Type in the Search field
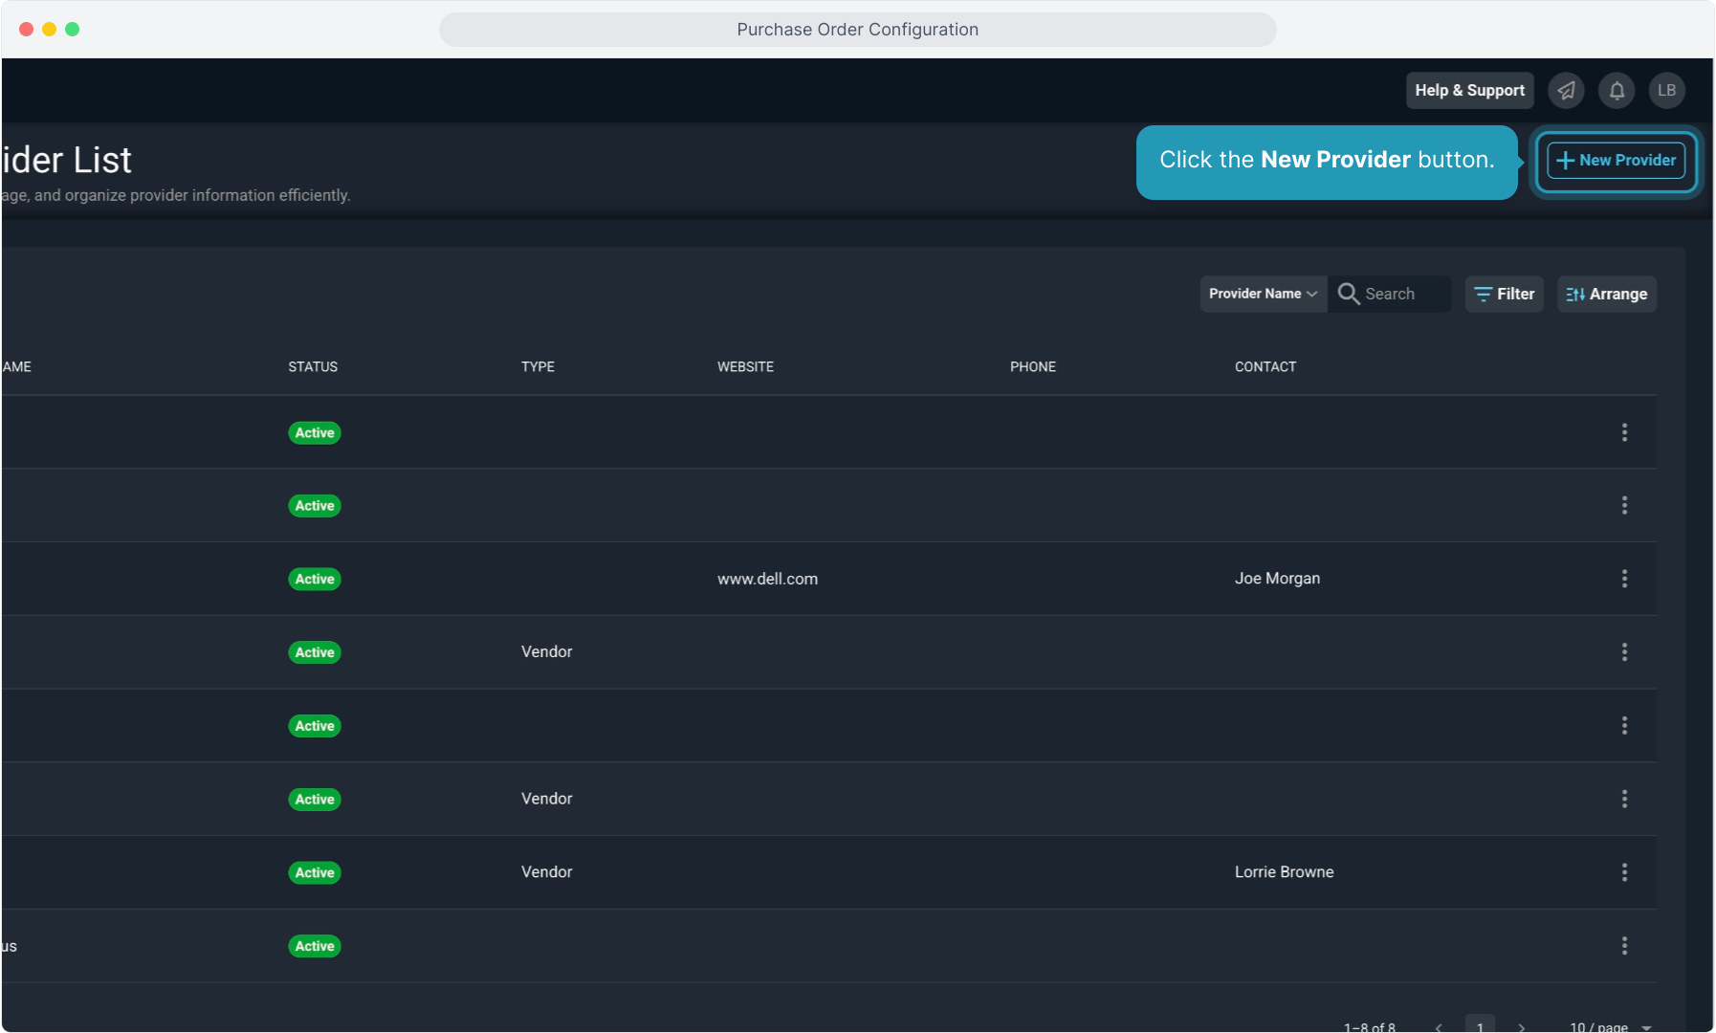Image resolution: width=1716 pixels, height=1033 pixels. pyautogui.click(x=1402, y=294)
